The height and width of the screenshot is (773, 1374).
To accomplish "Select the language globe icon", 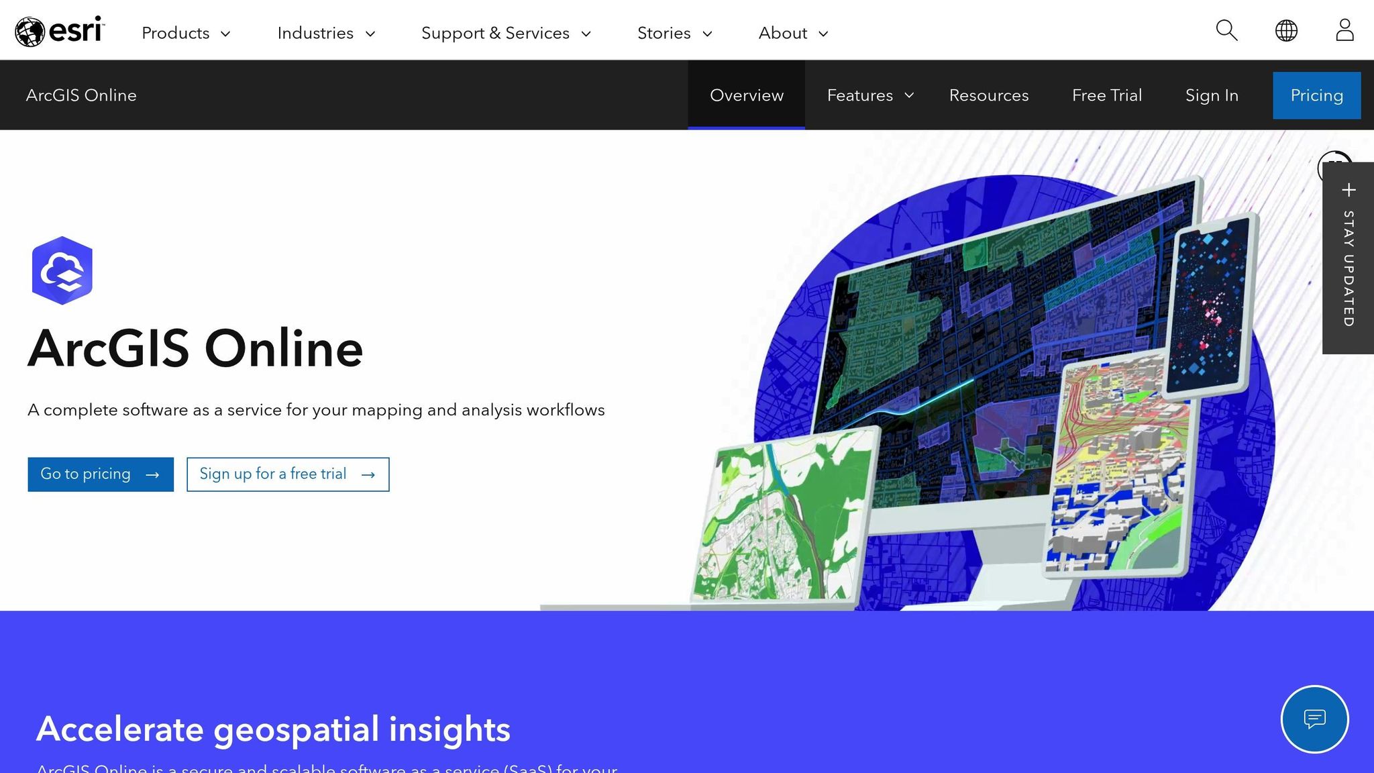I will pos(1285,30).
